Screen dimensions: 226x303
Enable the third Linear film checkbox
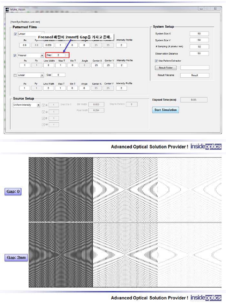pyautogui.click(x=15, y=75)
